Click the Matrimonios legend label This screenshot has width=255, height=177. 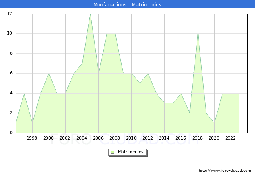point(131,152)
